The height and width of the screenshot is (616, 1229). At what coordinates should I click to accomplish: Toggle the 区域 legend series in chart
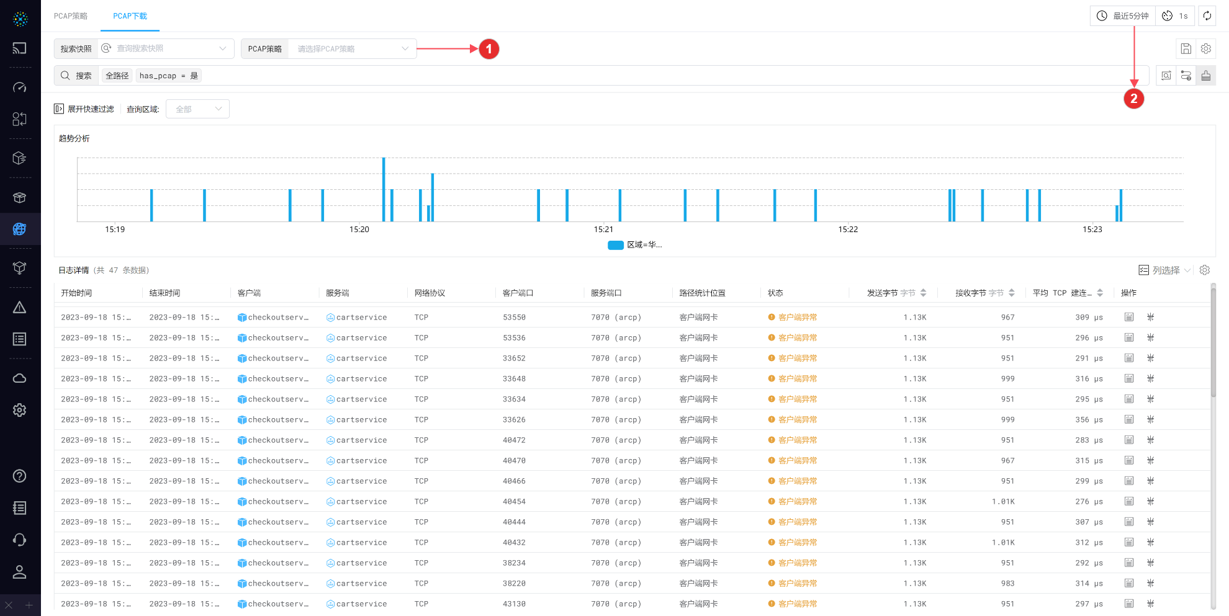pyautogui.click(x=635, y=245)
